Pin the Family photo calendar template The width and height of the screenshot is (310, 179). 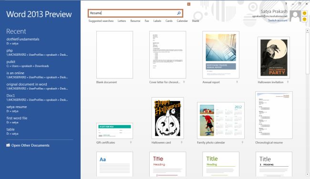tap(242, 142)
